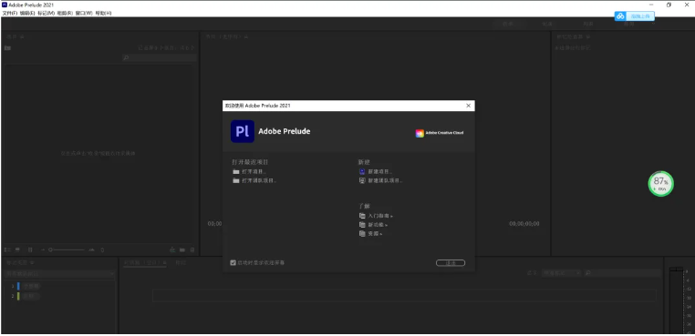Click 打开项目 in the welcome dialog
This screenshot has width=695, height=336.
(x=250, y=171)
